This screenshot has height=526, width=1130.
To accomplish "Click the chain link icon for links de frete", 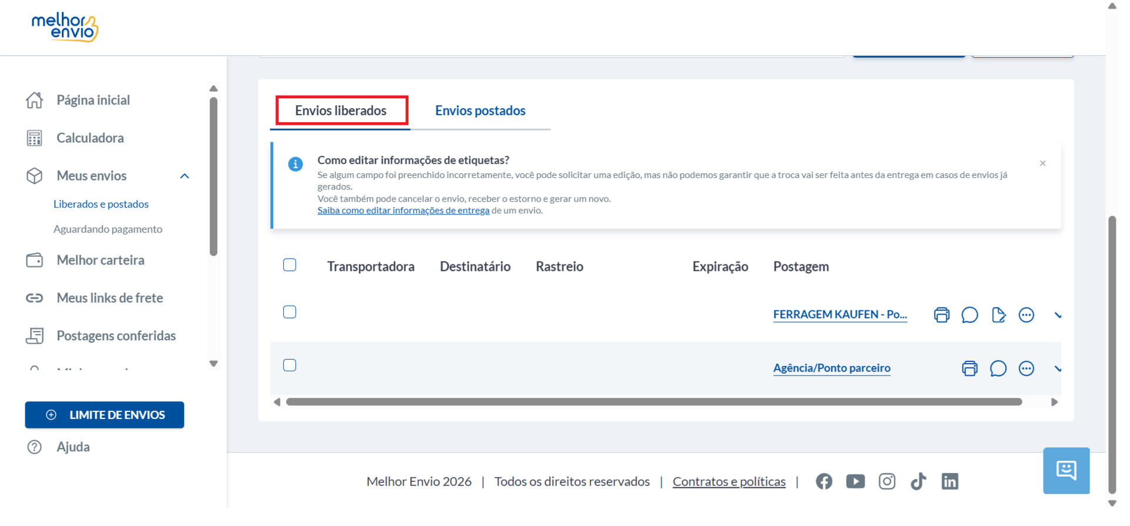I will point(34,298).
